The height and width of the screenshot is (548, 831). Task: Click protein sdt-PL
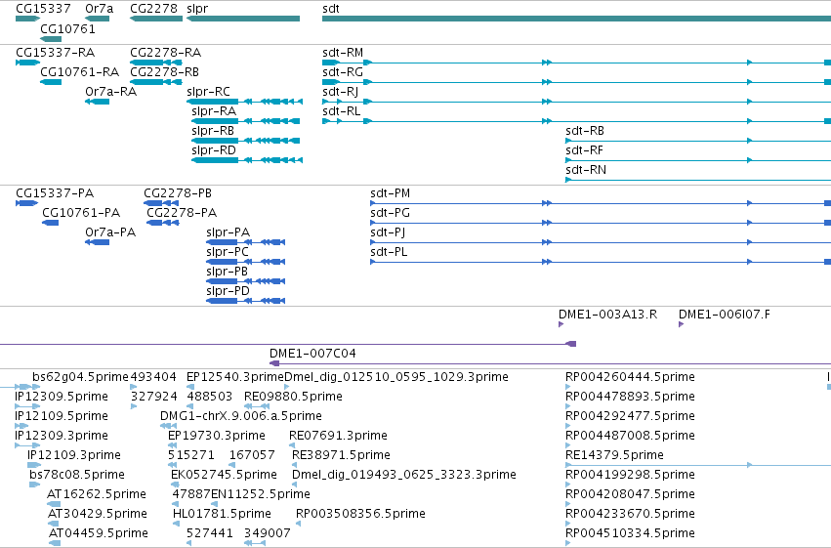(x=389, y=252)
